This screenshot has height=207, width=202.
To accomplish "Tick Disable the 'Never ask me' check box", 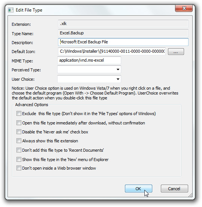I will point(19,132).
